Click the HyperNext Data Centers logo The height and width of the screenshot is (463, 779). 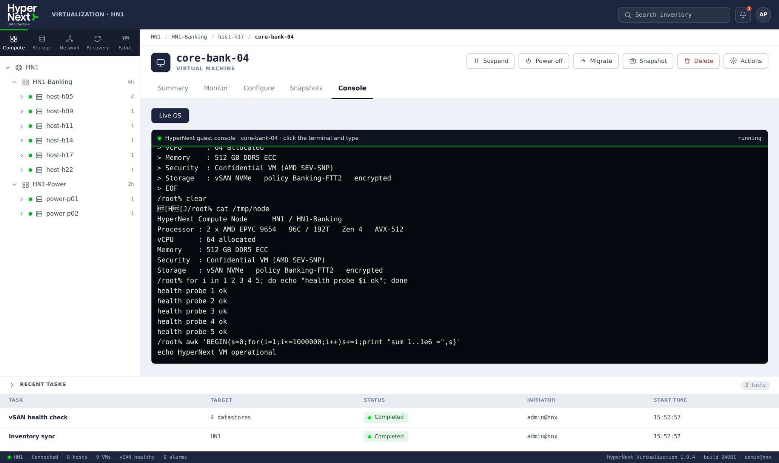point(23,15)
